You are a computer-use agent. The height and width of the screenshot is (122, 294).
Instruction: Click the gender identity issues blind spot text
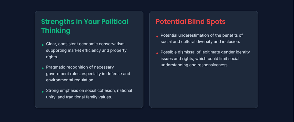pos(205,59)
